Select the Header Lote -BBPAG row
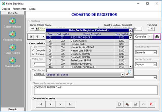Image resolution: width=162 pixels, height=112 pixels. pyautogui.click(x=88, y=51)
